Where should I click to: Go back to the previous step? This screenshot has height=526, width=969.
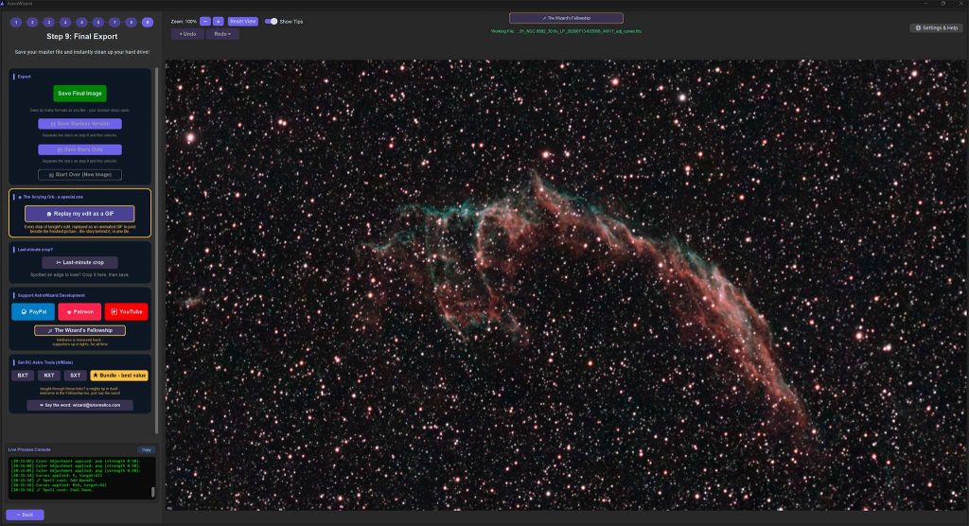point(25,515)
